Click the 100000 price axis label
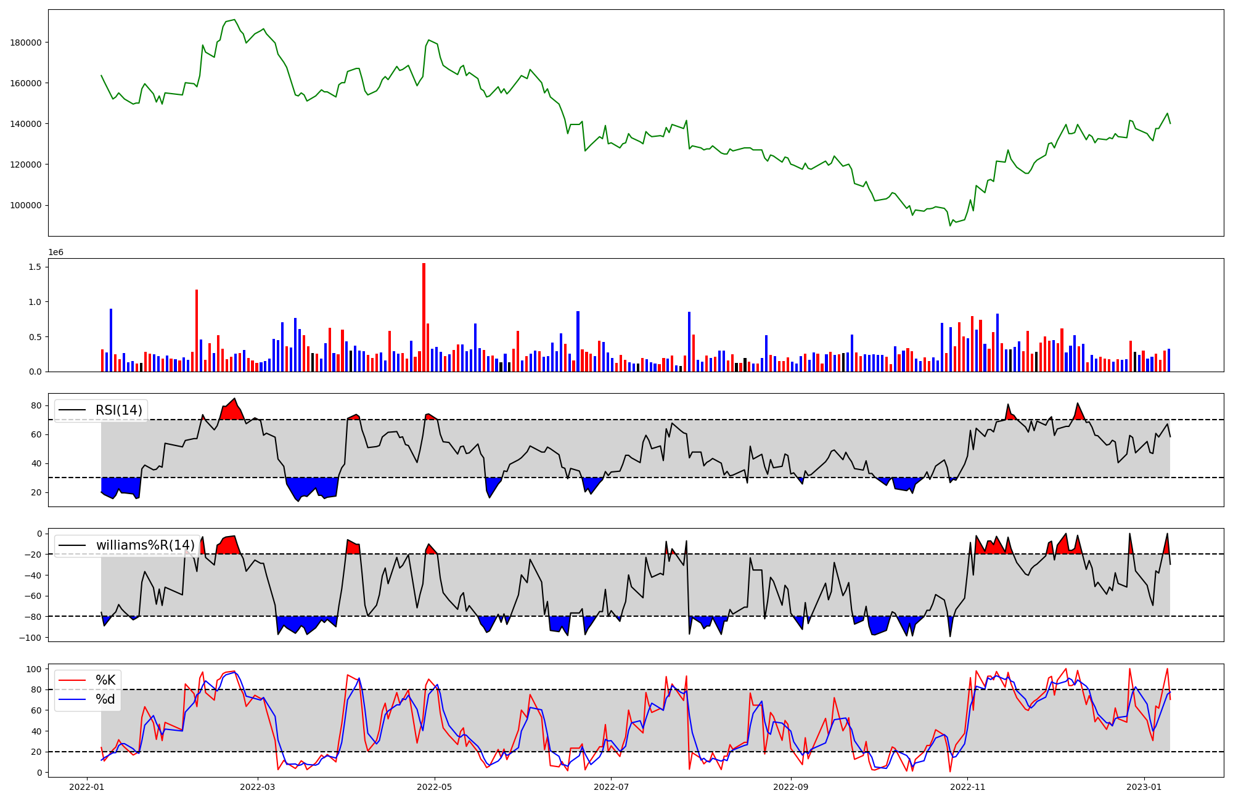The height and width of the screenshot is (801, 1233). pyautogui.click(x=26, y=205)
